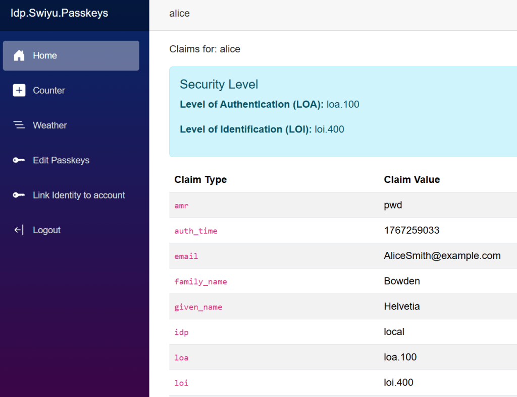Click the Counter plus-square icon
The width and height of the screenshot is (517, 397).
coord(19,90)
